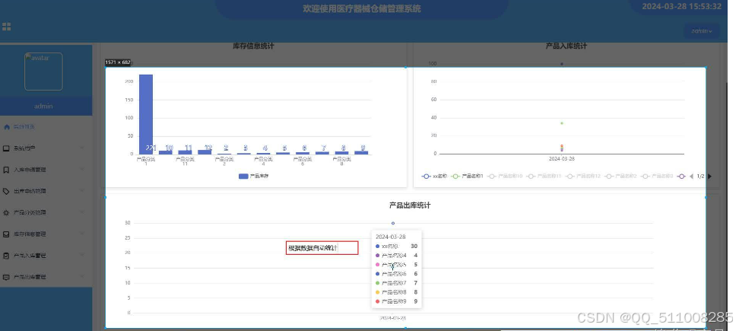Screen dimensions: 736x331
Task: Click the green data point near 40
Action: tap(562, 123)
